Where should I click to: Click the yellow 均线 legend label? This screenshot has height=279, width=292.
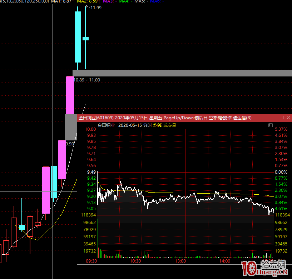158,125
